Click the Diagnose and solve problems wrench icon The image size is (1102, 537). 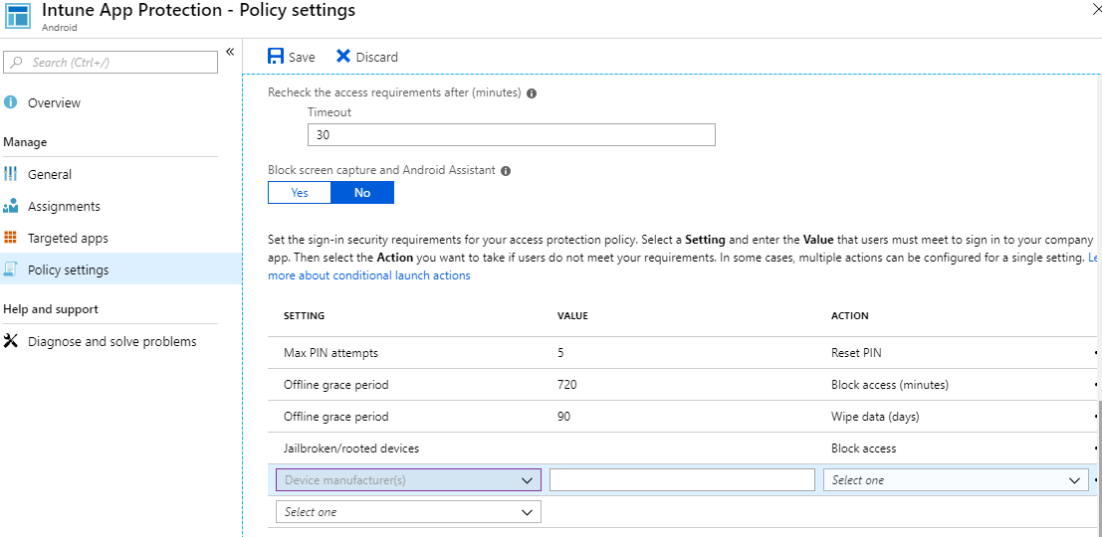(11, 341)
